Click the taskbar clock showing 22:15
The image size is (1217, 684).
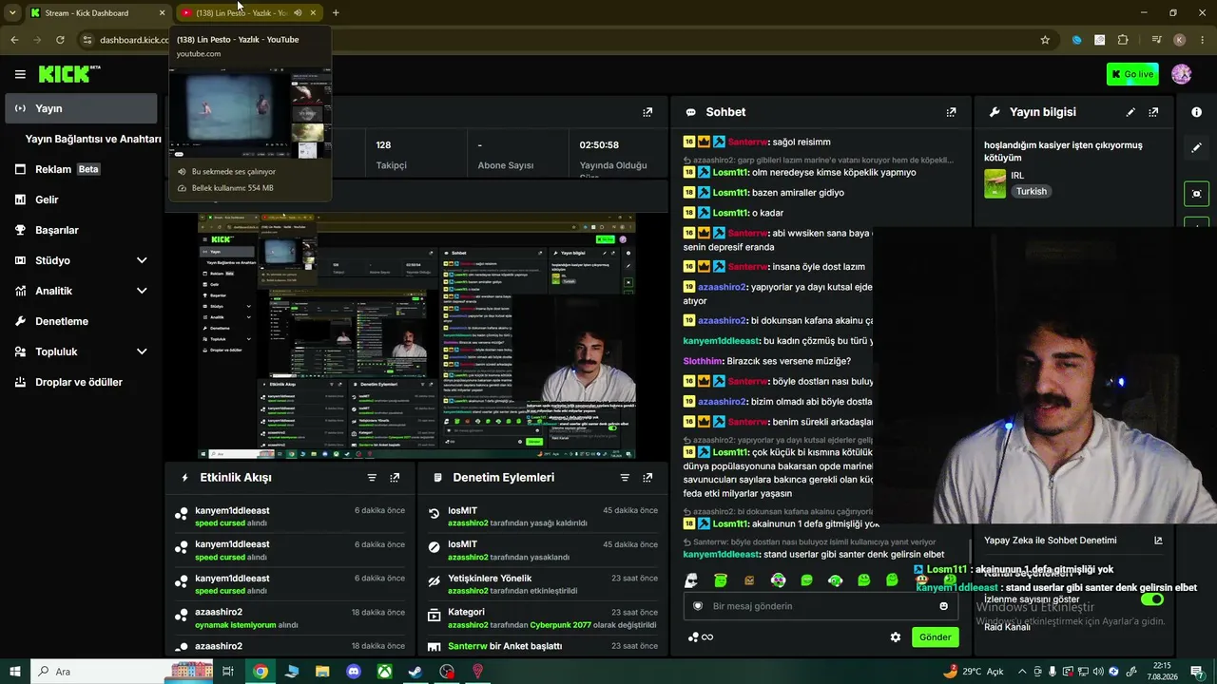click(1161, 672)
